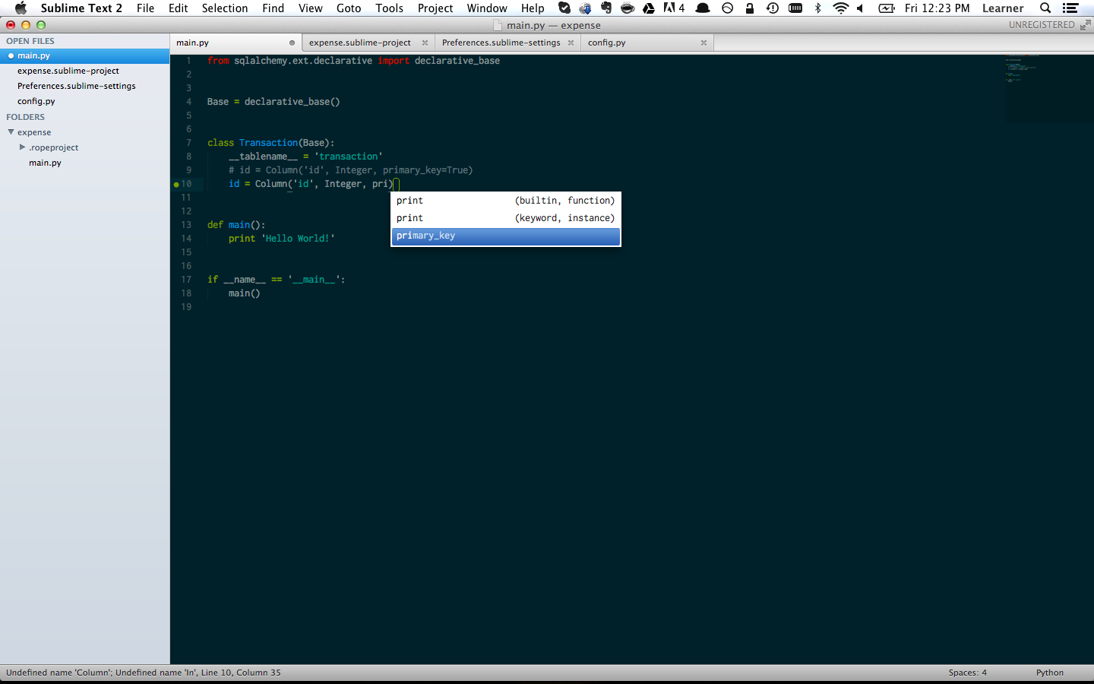Open the Selection menu
Image resolution: width=1094 pixels, height=684 pixels.
pos(225,8)
